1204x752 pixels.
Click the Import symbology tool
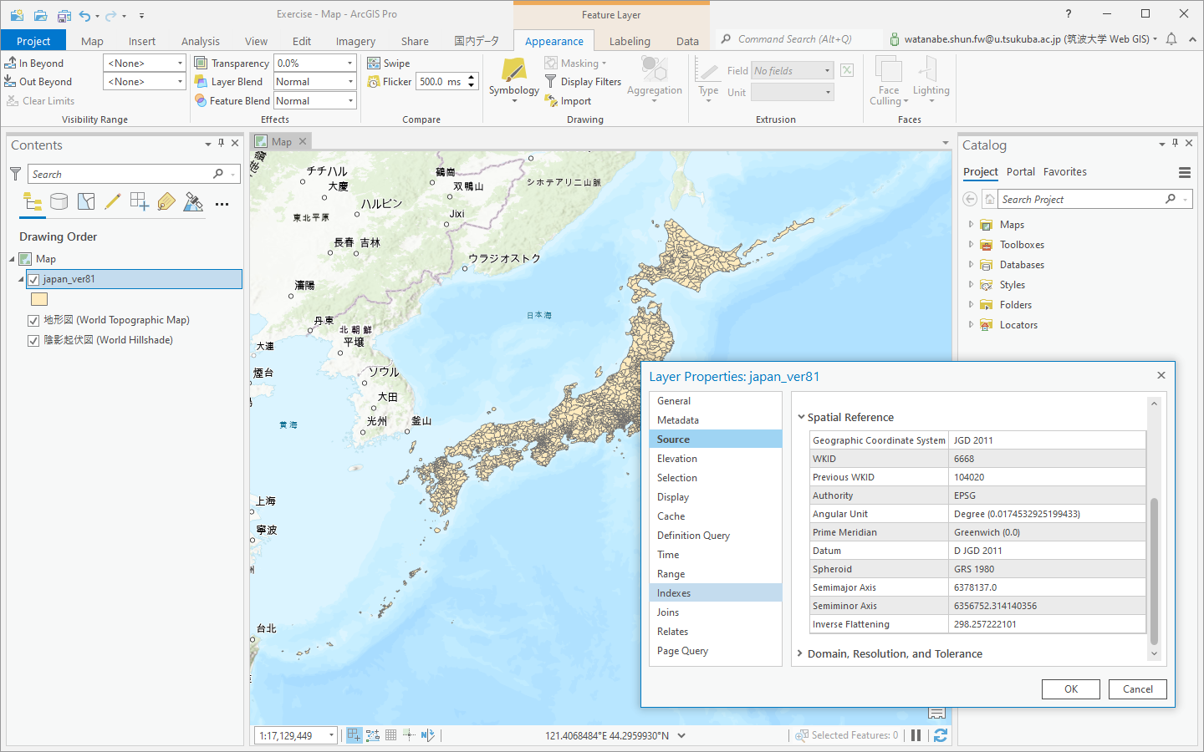click(x=568, y=101)
